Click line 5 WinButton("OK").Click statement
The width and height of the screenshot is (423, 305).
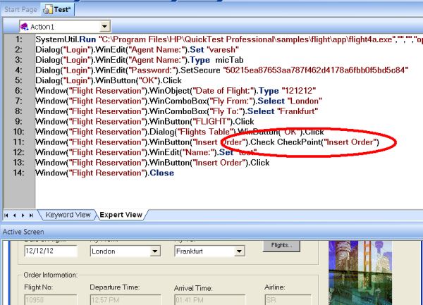click(109, 80)
